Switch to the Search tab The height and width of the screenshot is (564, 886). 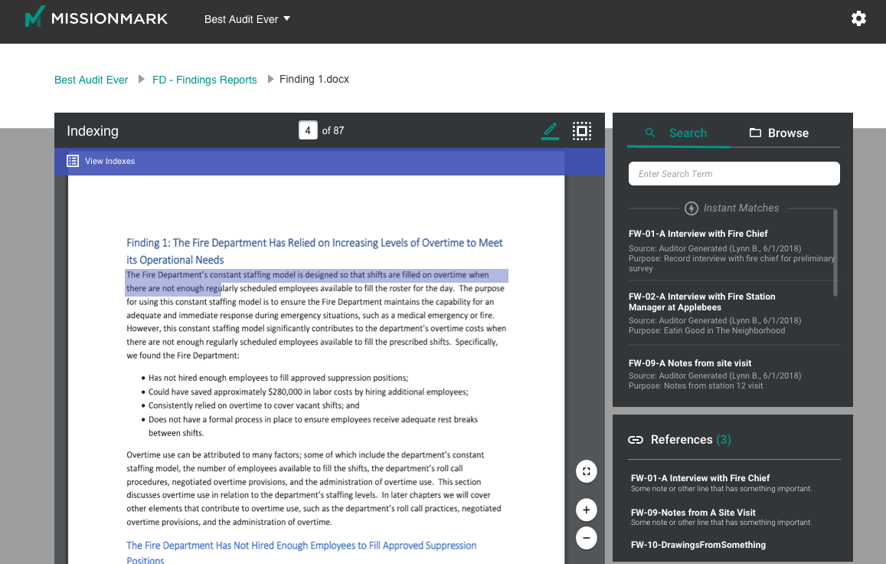tap(678, 133)
